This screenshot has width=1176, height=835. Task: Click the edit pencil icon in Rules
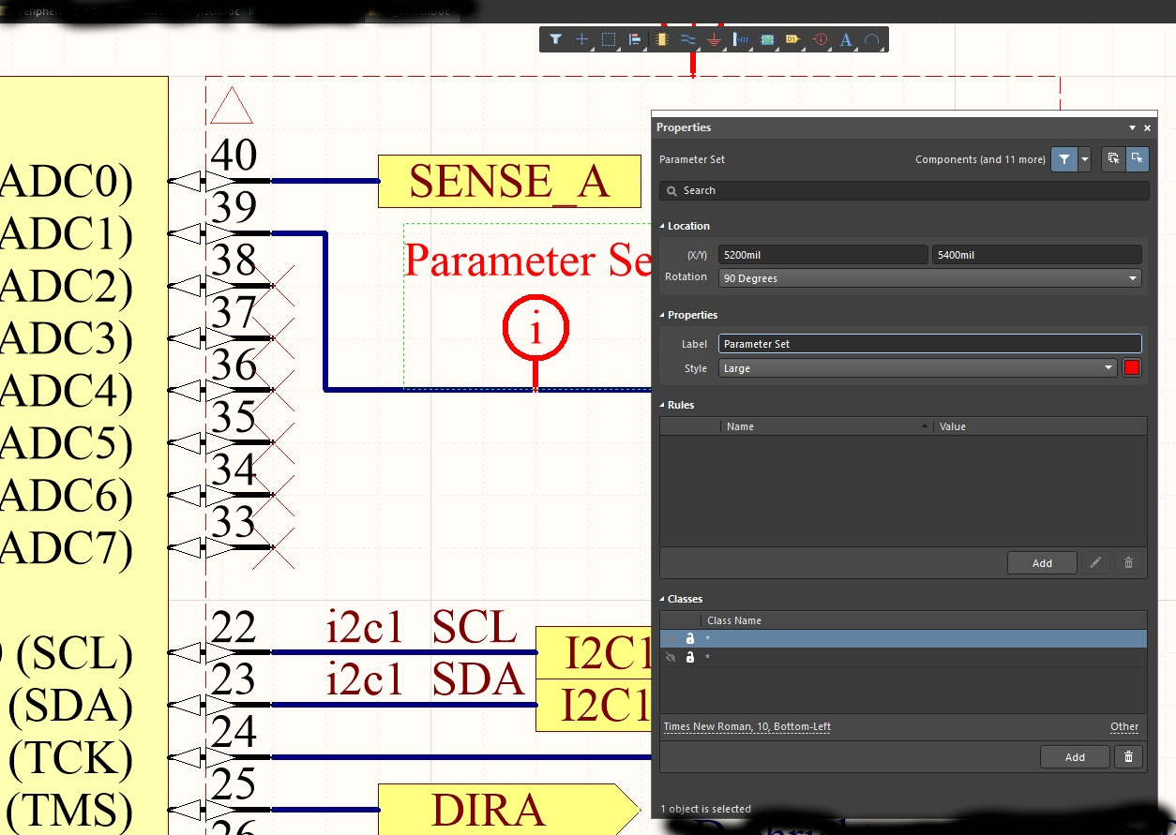click(x=1094, y=562)
